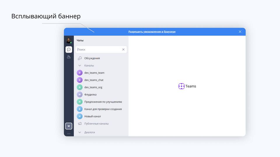
Task: Click the Диалоги section label
Action: tap(90, 132)
